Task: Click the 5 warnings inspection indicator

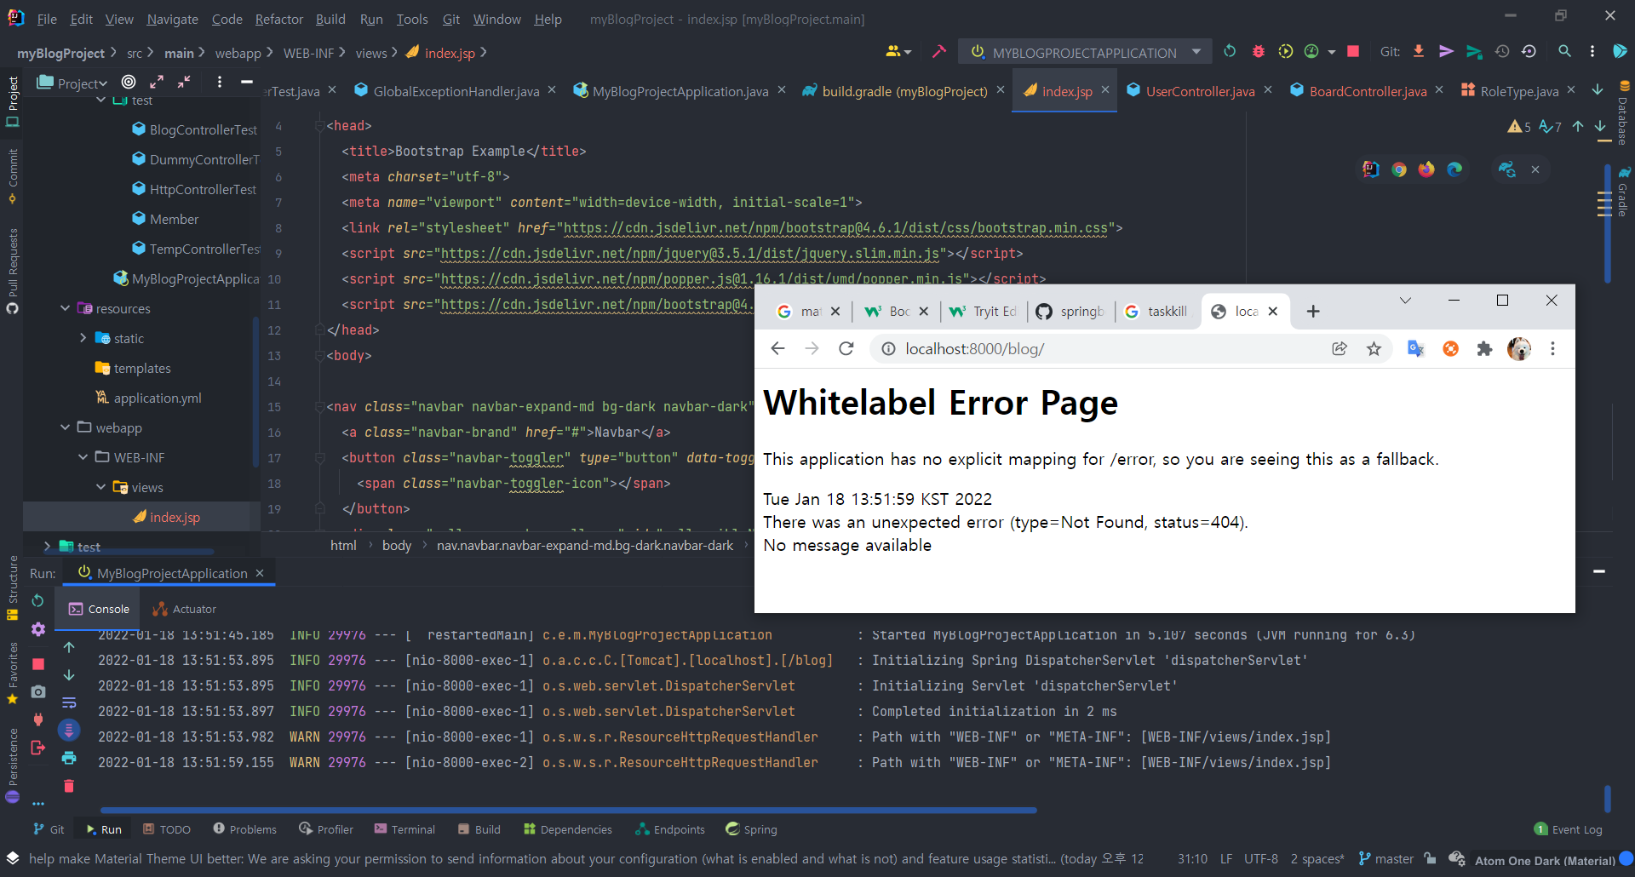Action: pyautogui.click(x=1519, y=127)
